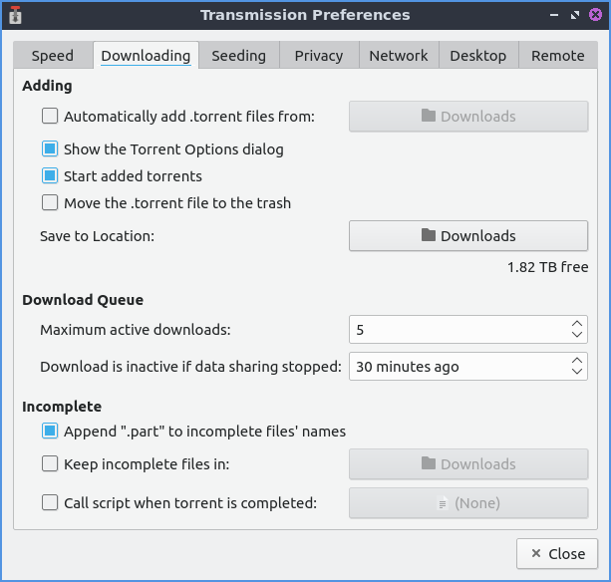Viewport: 611px width, 582px height.
Task: Open the Privacy tab
Action: click(319, 56)
